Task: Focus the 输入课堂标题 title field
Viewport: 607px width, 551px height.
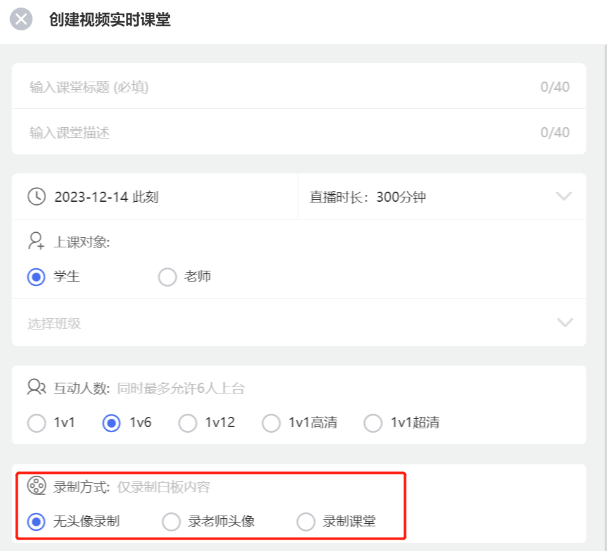Action: click(299, 86)
